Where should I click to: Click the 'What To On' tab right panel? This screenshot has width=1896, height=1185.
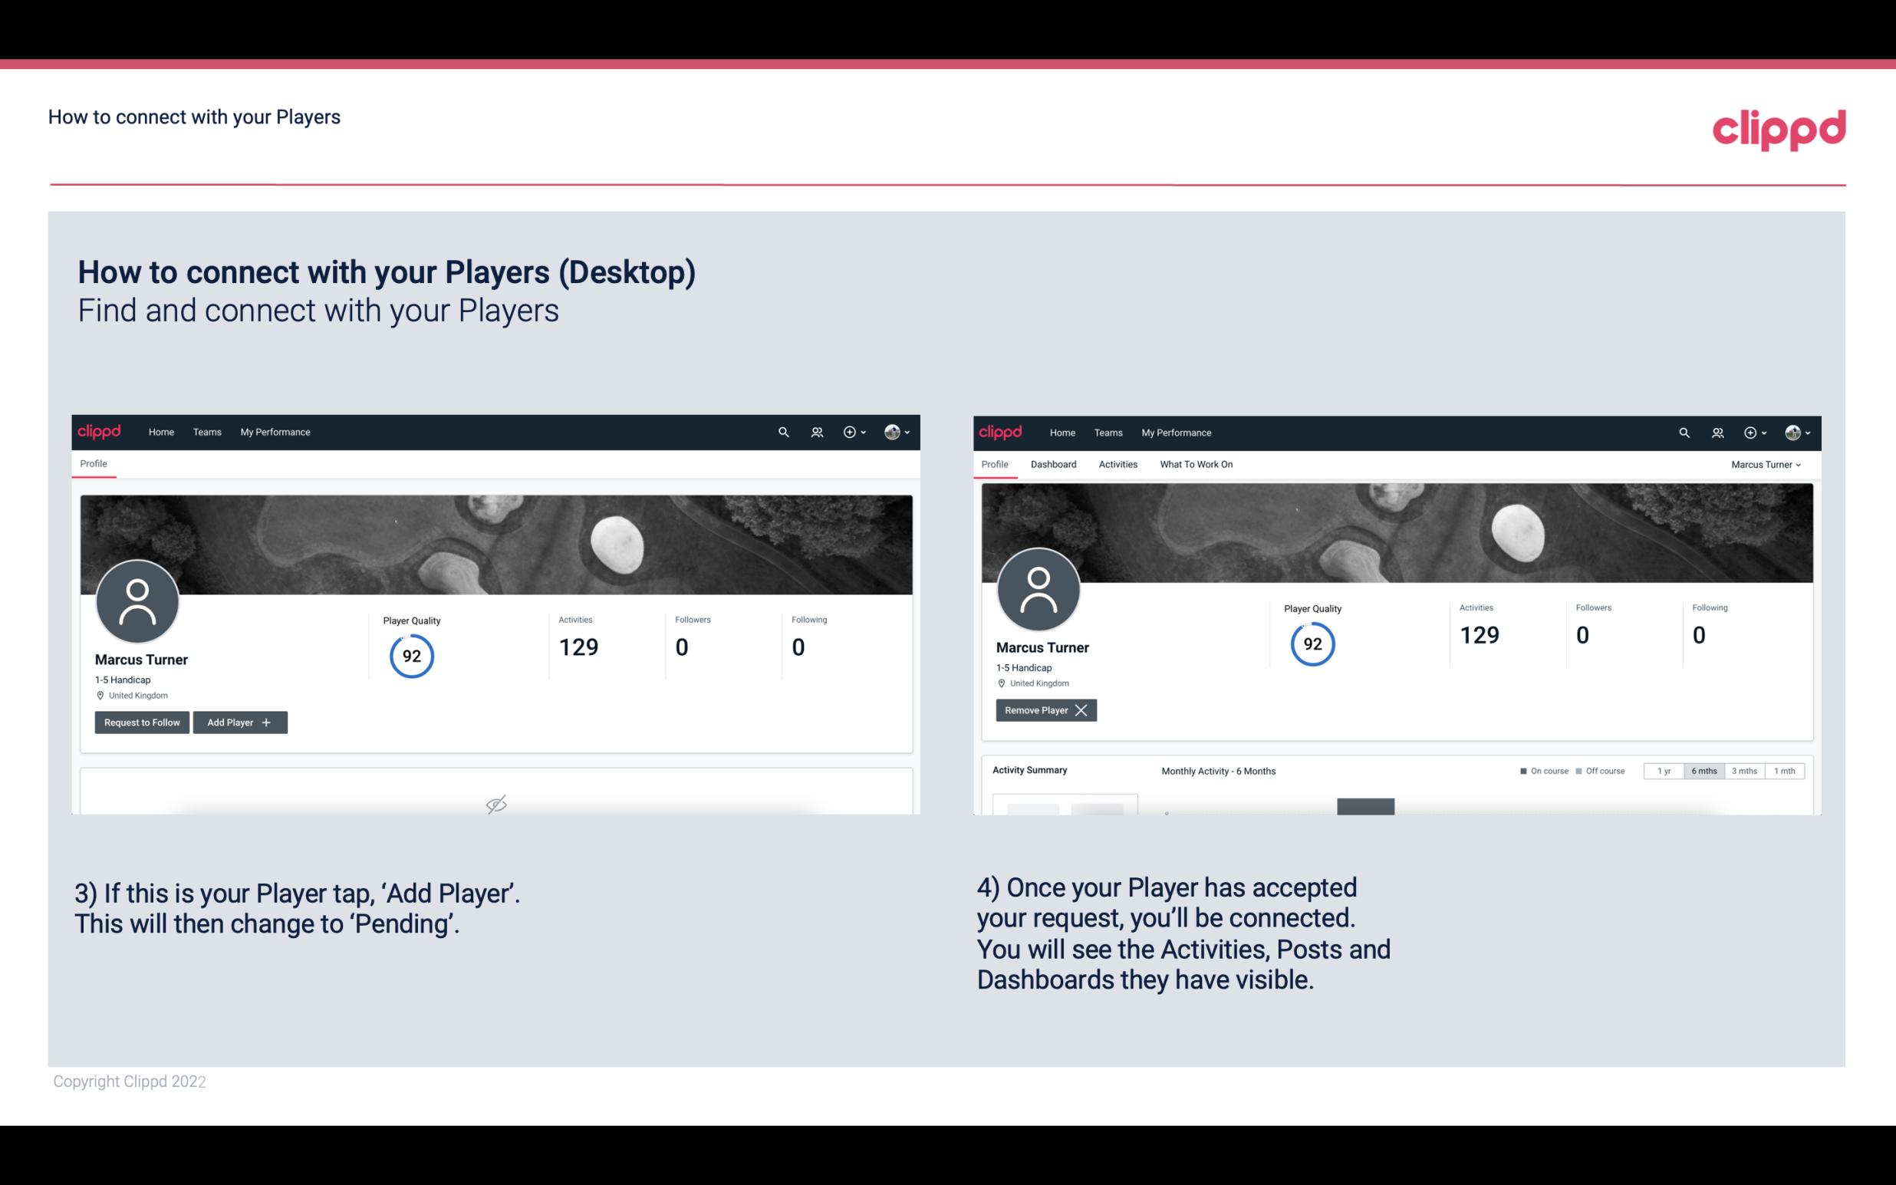pyautogui.click(x=1196, y=464)
